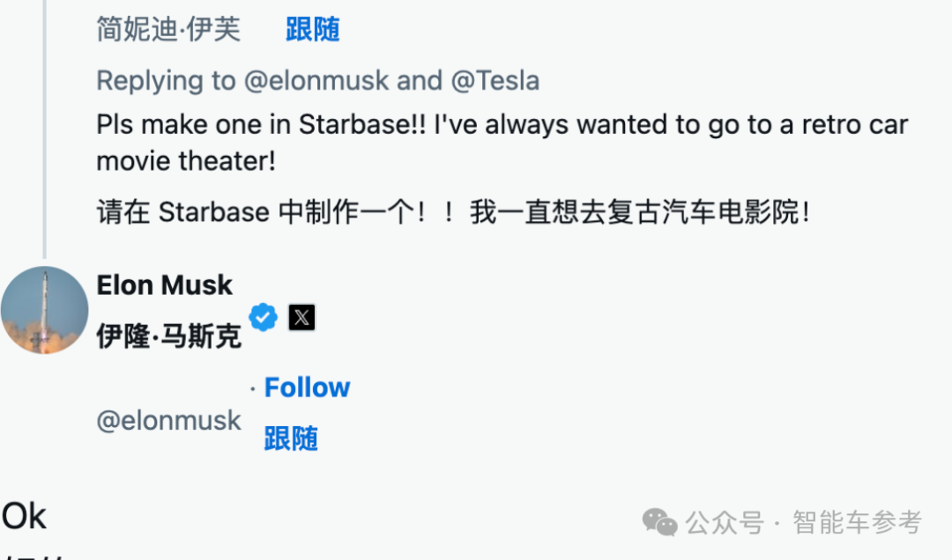Click the blue verified badge icon
The height and width of the screenshot is (560, 952).
coord(263,317)
